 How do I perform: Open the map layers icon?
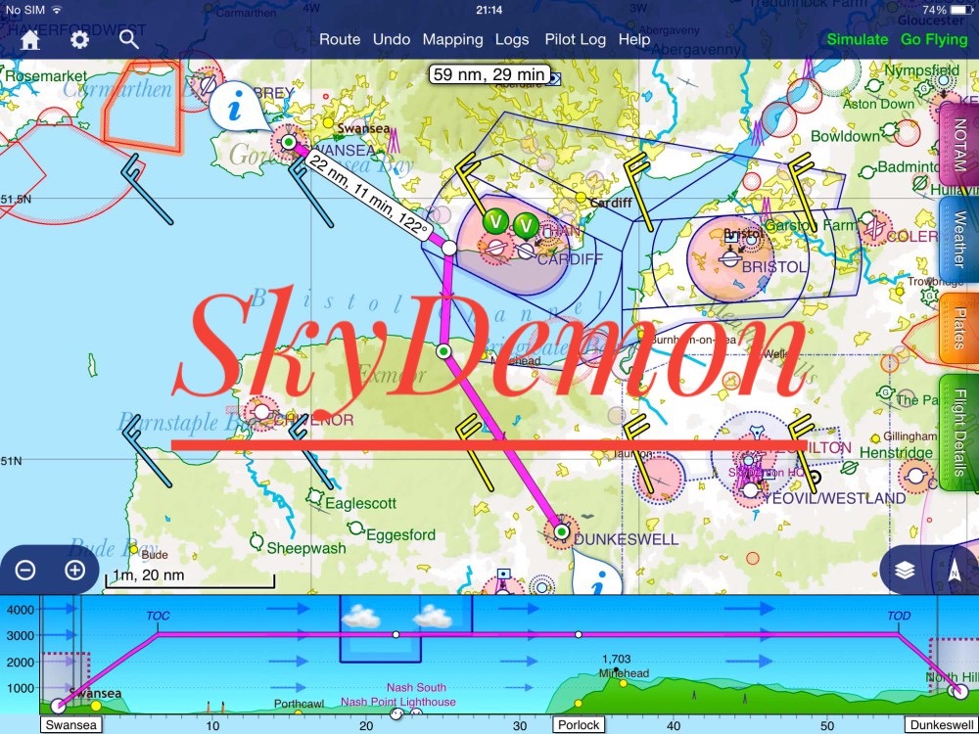pyautogui.click(x=905, y=570)
